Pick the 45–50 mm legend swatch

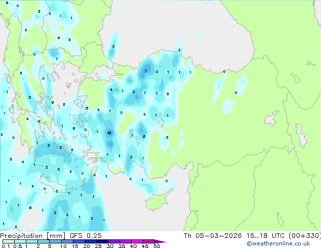click(149, 241)
